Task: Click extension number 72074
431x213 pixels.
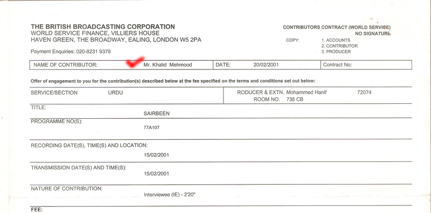Action: (364, 93)
